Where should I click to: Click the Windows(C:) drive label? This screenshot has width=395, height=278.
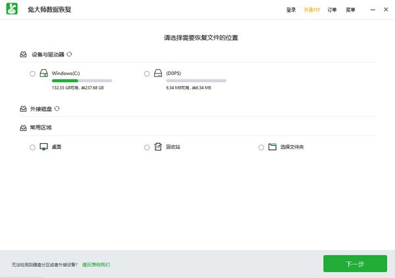click(66, 73)
